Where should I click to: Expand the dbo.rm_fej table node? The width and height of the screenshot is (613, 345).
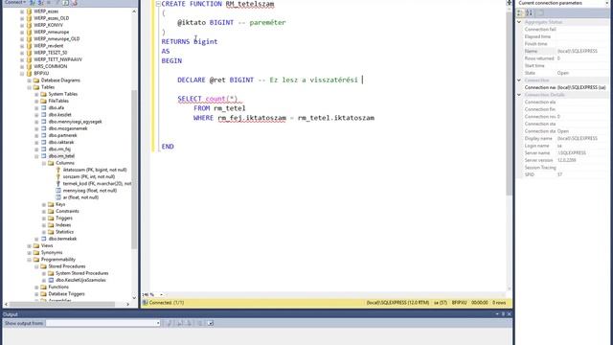(36, 149)
